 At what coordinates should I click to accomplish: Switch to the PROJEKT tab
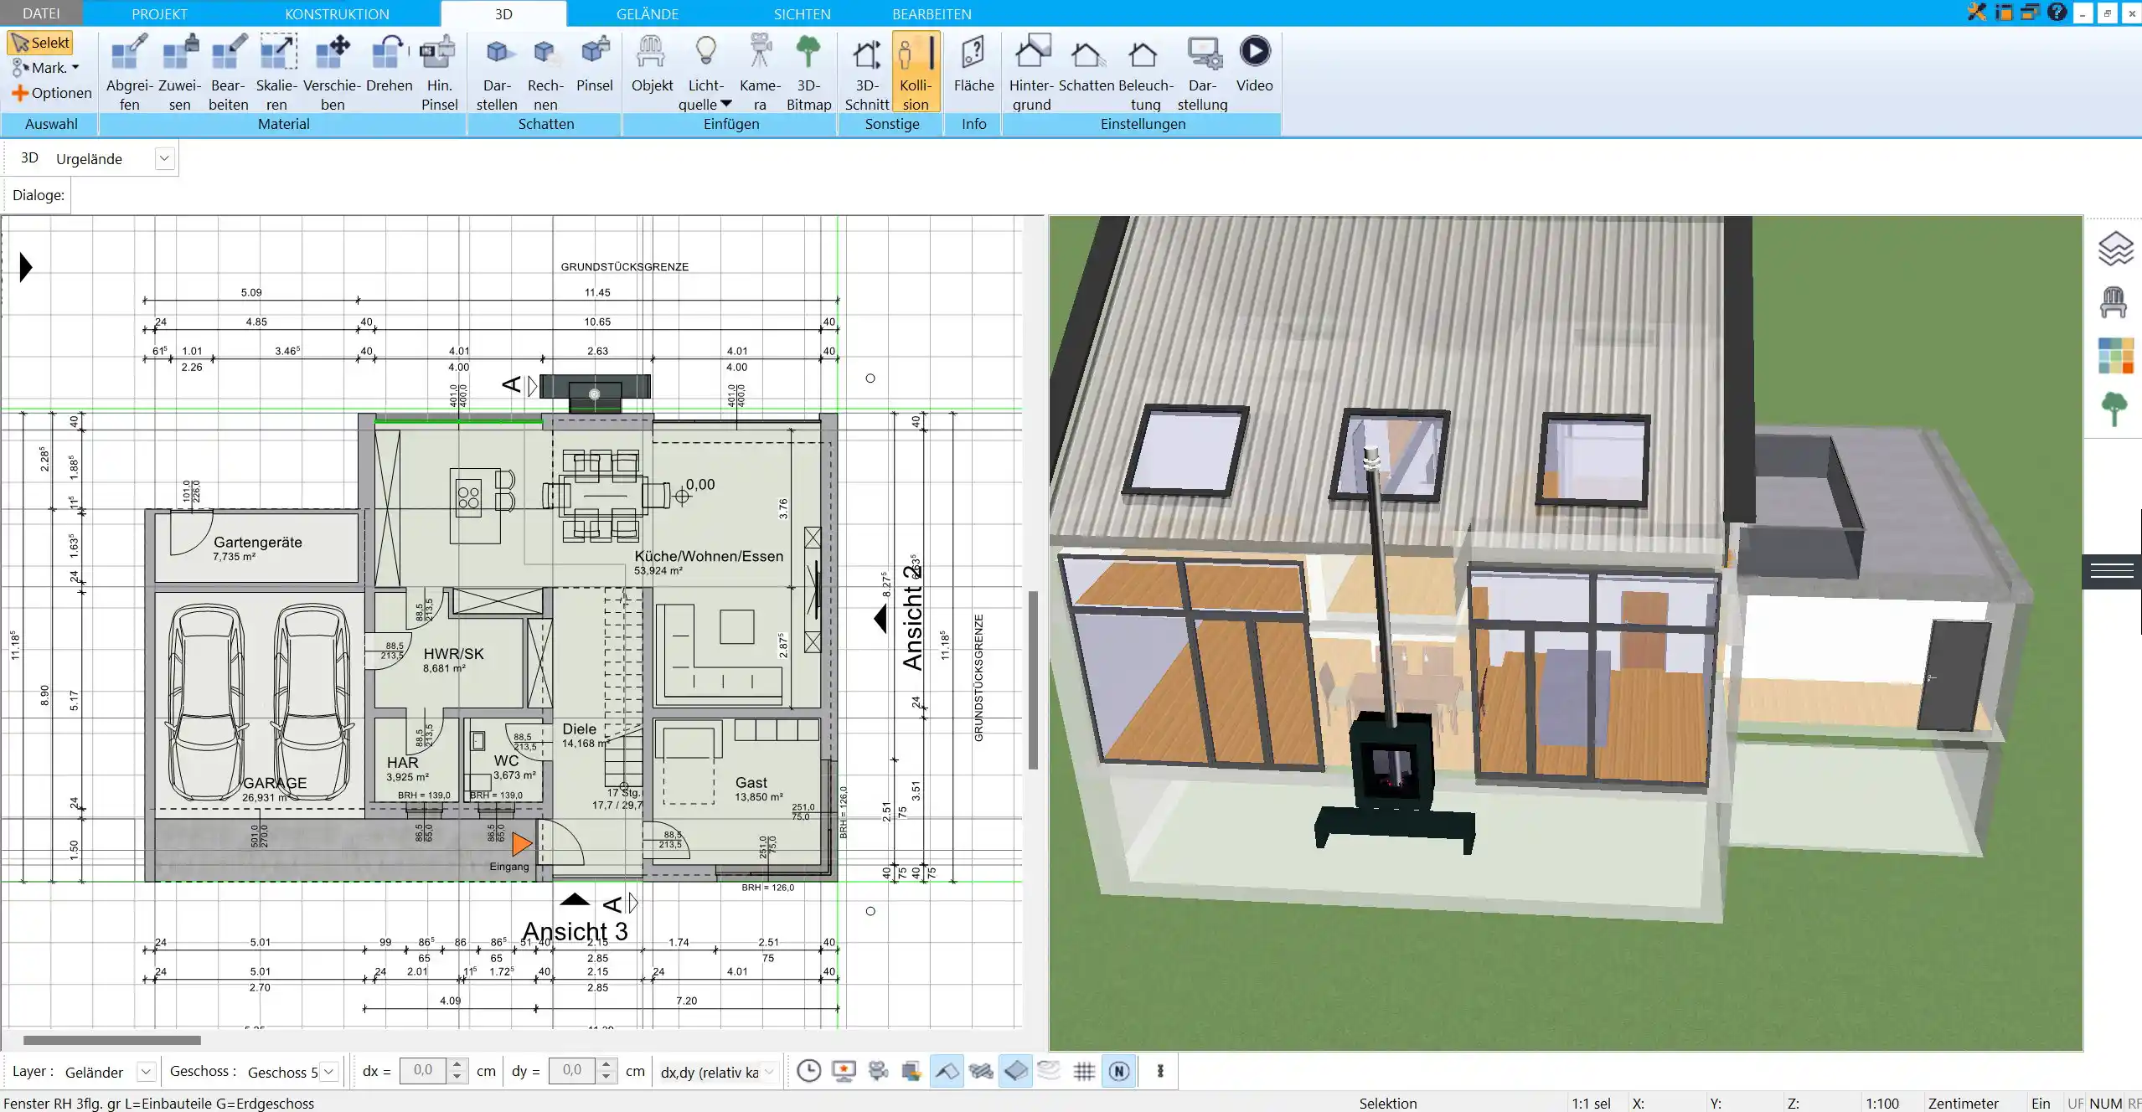tap(159, 13)
